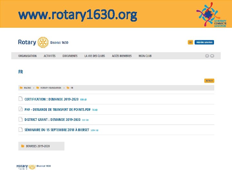232x174 pixels.
Task: Go to Rotary Foundation in the breadcrumb
Action: click(x=51, y=88)
